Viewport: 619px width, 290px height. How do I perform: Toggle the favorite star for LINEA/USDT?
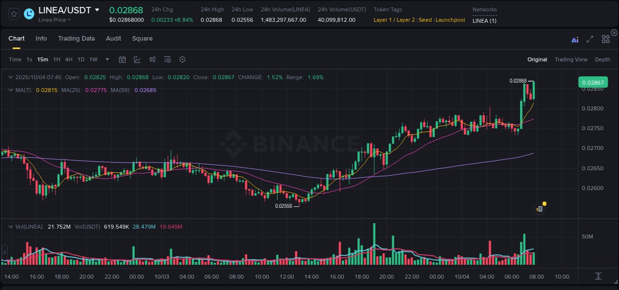14,14
